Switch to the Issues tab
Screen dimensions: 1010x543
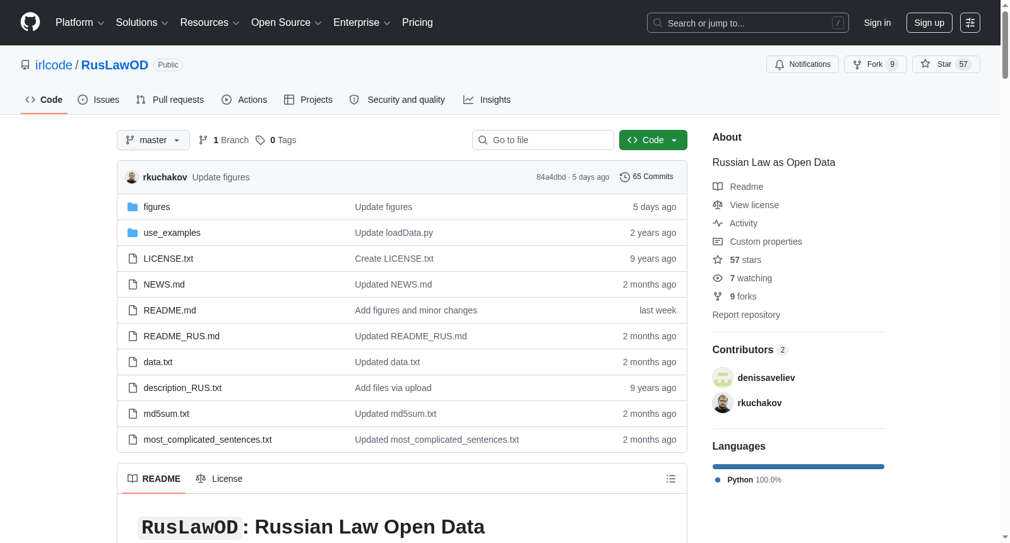coord(98,100)
